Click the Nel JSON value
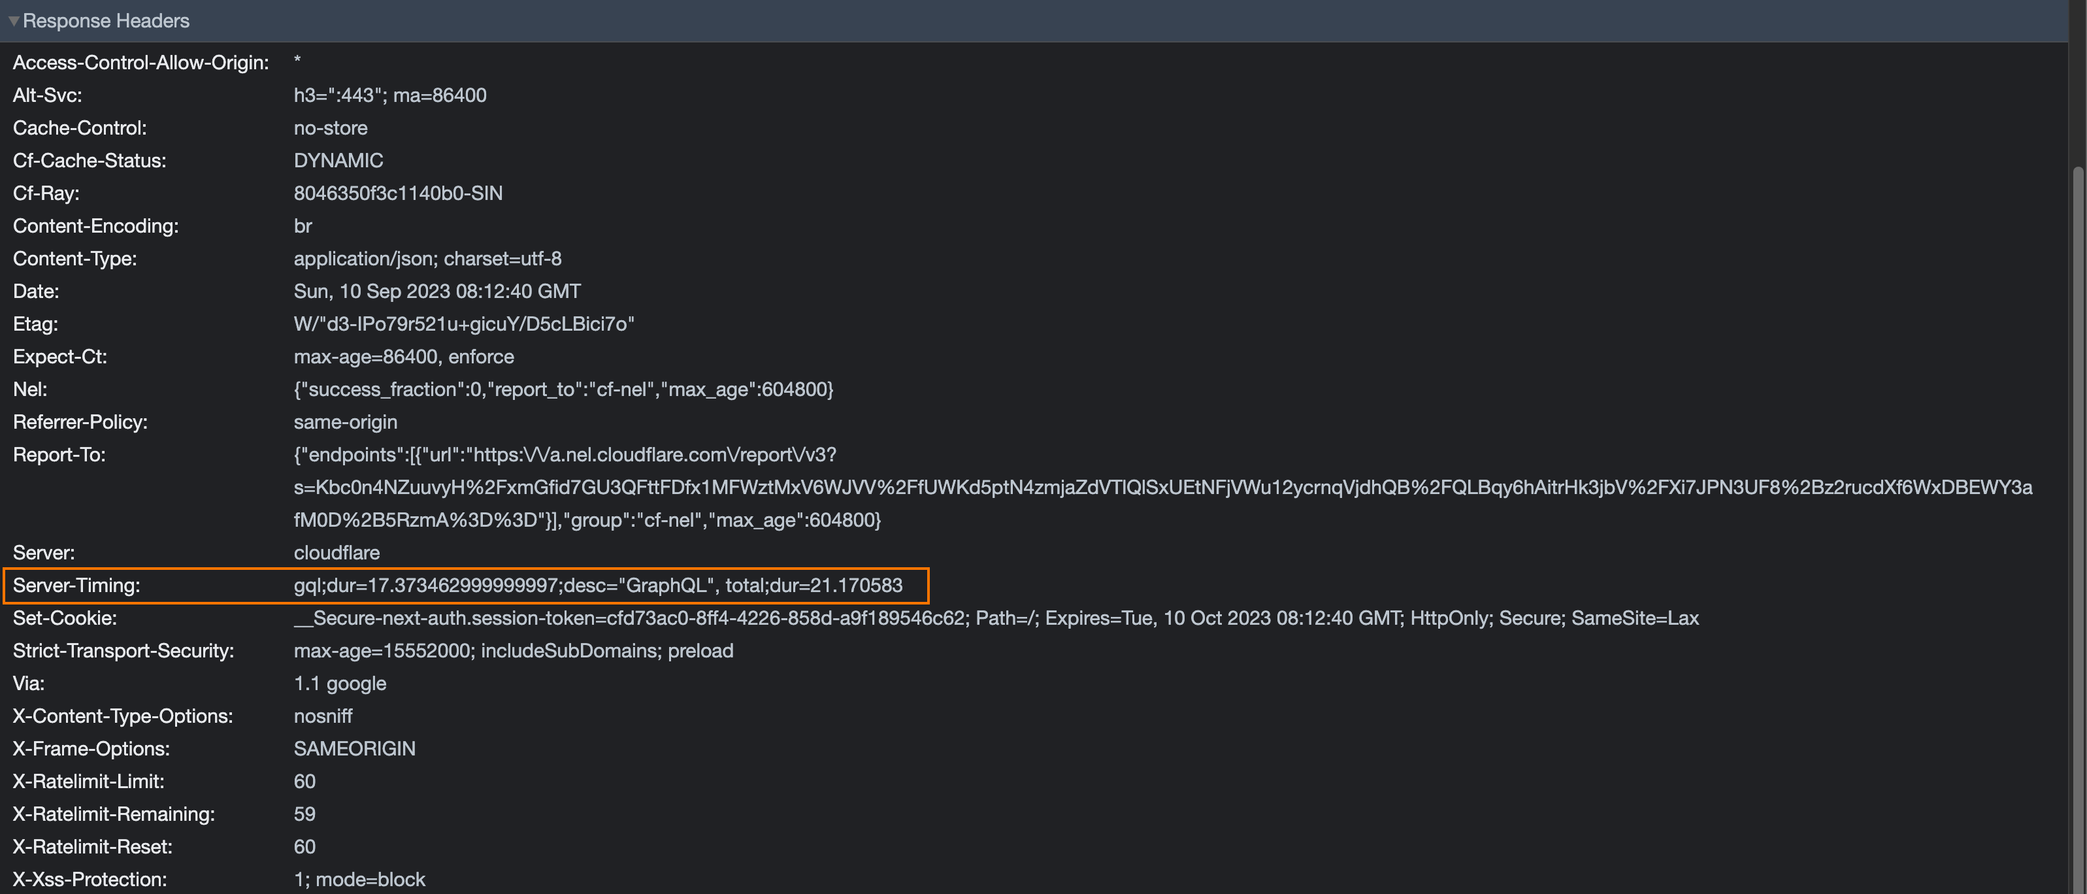This screenshot has height=894, width=2087. 563,389
